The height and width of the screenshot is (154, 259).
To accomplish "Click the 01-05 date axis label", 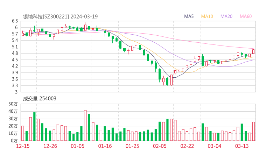I will click(77, 146).
